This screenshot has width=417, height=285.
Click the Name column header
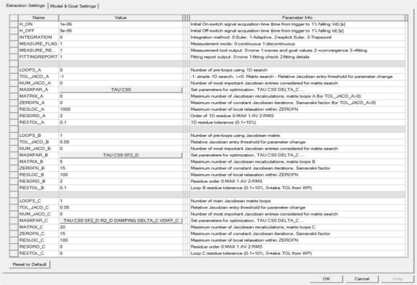(x=39, y=18)
